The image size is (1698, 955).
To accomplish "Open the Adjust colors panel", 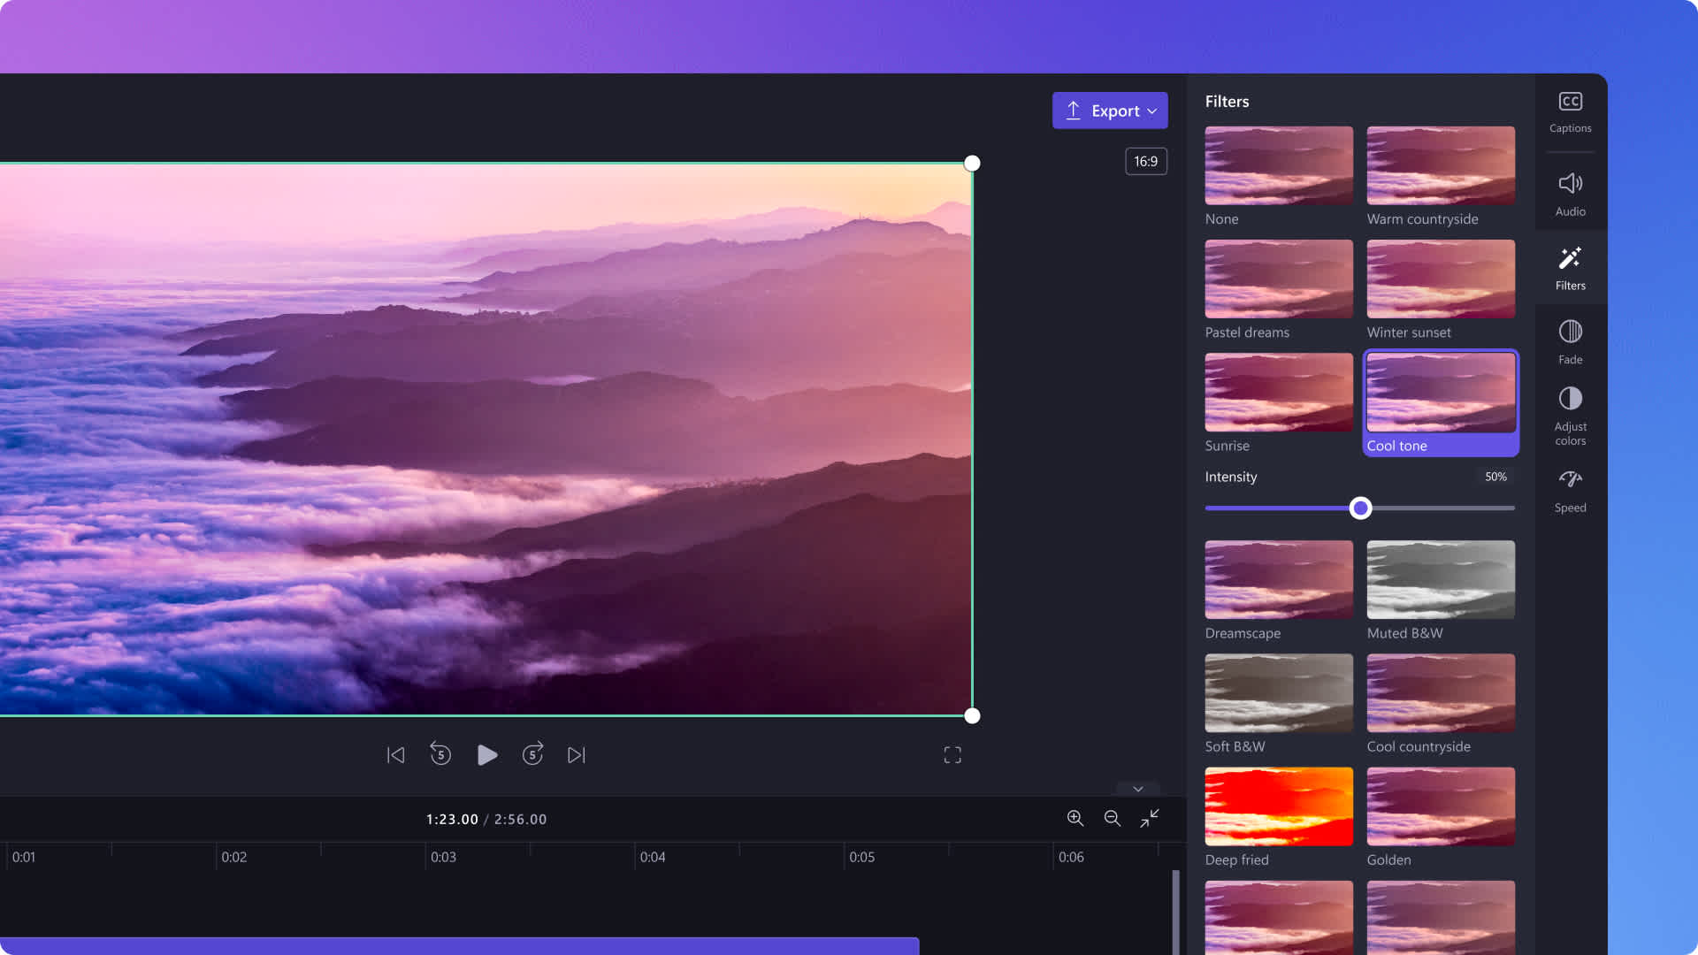I will [x=1571, y=415].
